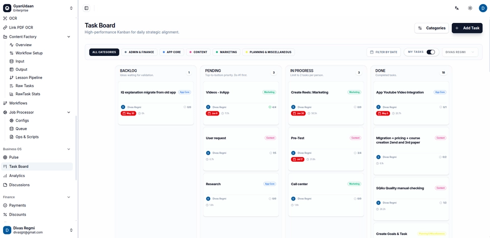
Task: Show All Categories filter
Action: (104, 52)
